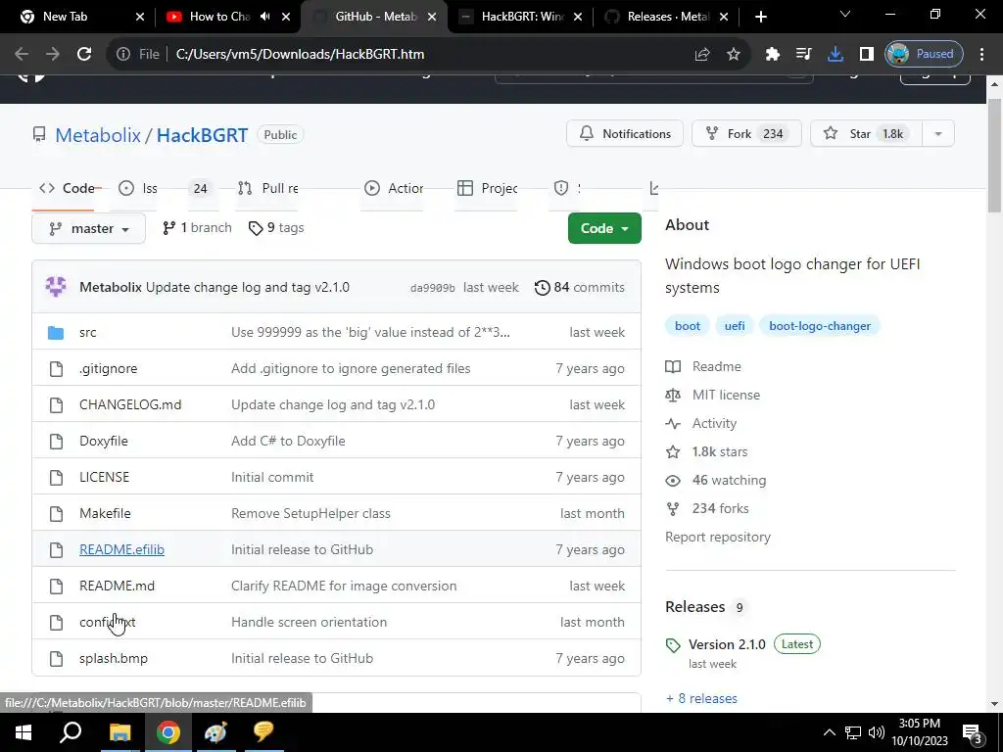1003x752 pixels.
Task: Open the Doxyfile file
Action: [104, 441]
